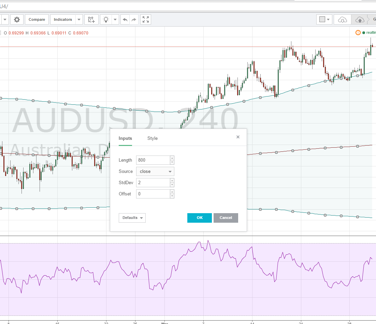
Task: Click the cloud download load chart icon
Action: 343,20
